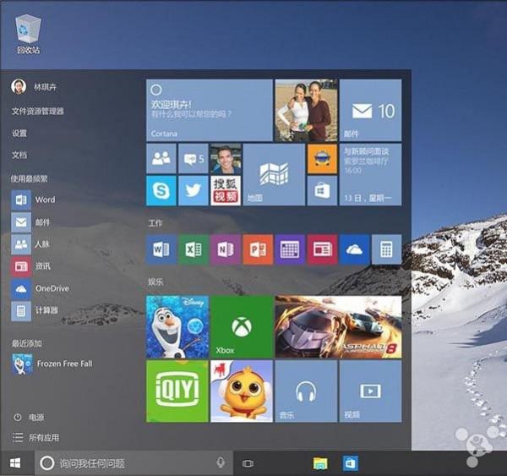Launch the Word tile in 工作 group

pyautogui.click(x=161, y=249)
